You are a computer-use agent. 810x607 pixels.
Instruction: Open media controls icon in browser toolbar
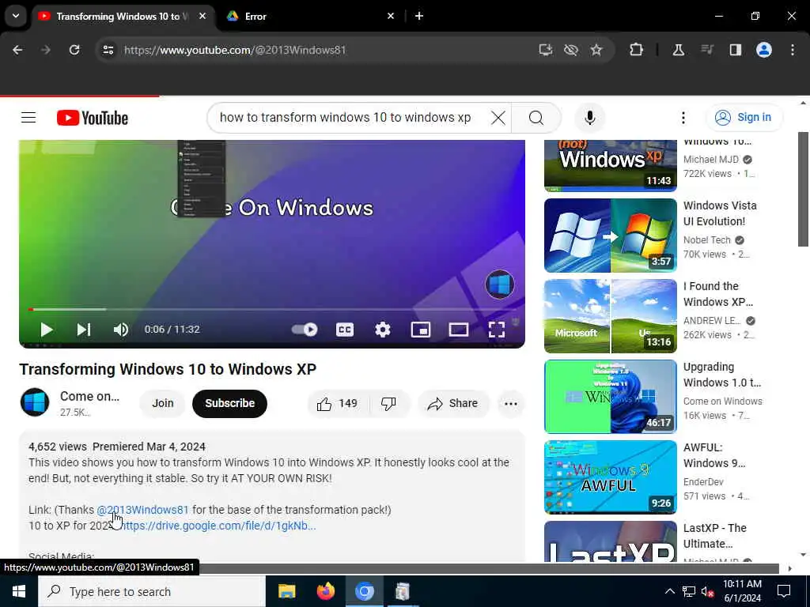[707, 50]
